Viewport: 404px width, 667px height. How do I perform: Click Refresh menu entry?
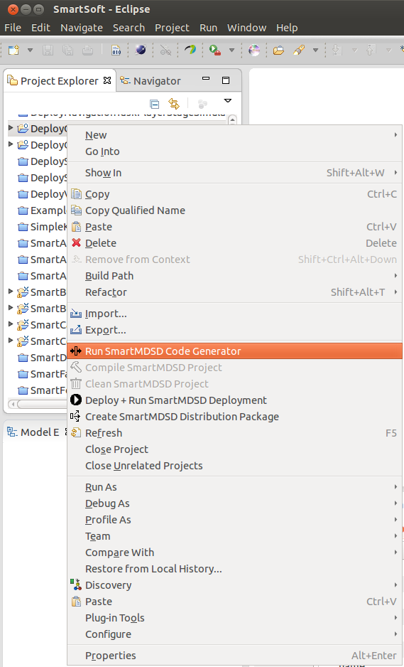[234, 432]
